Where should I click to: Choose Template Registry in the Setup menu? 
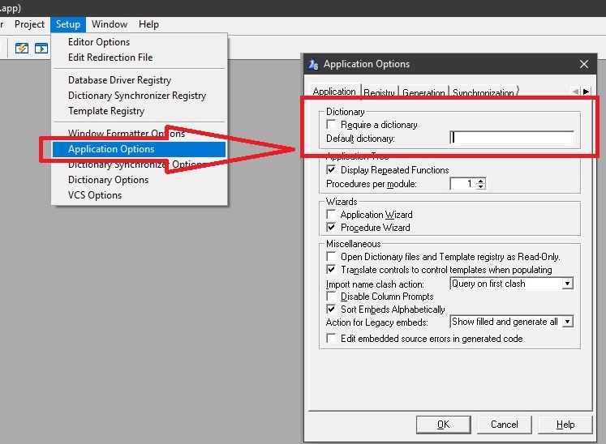click(106, 111)
